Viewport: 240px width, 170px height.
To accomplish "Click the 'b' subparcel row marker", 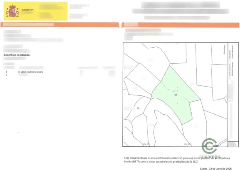I will tap(6, 75).
